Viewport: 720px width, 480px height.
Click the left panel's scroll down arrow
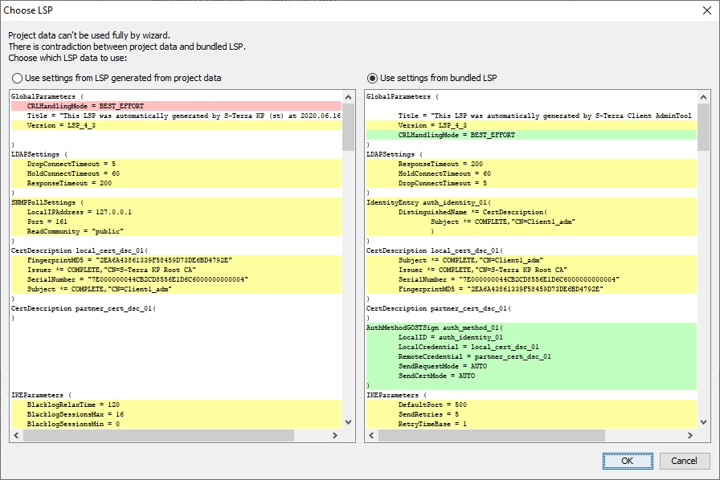(x=349, y=422)
